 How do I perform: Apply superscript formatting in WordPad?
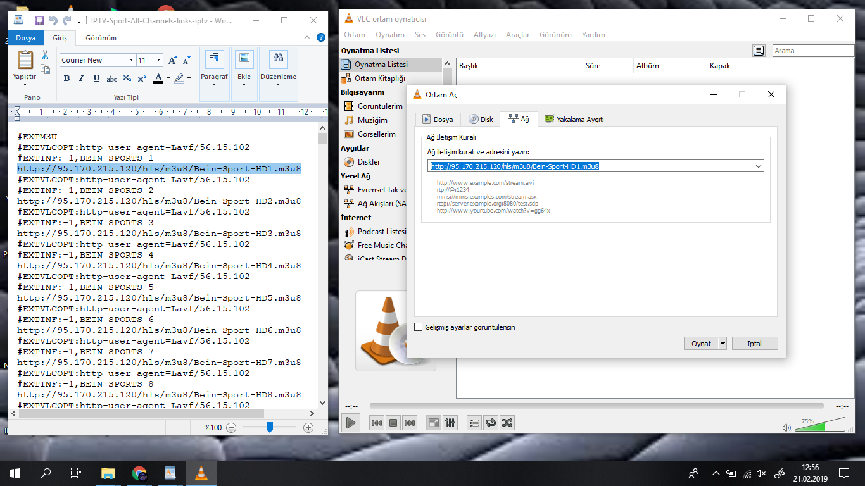[x=142, y=78]
